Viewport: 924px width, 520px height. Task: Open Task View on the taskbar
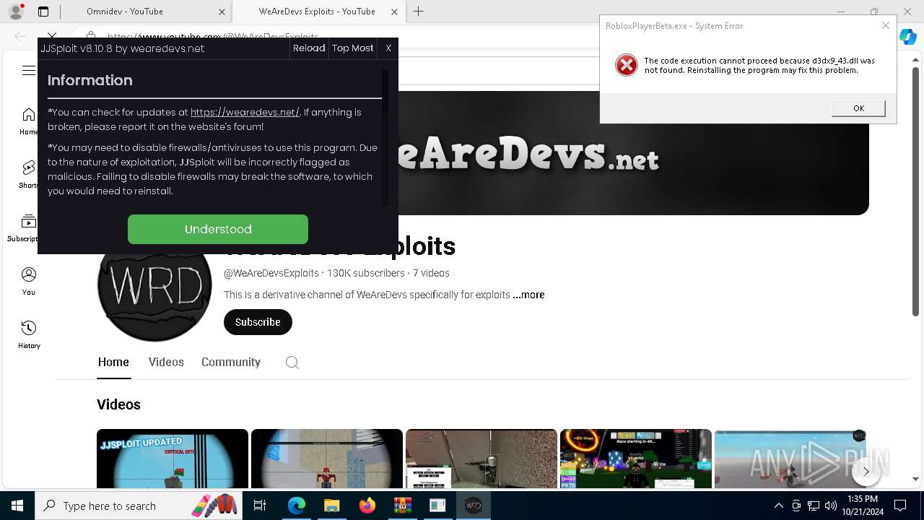coord(261,506)
